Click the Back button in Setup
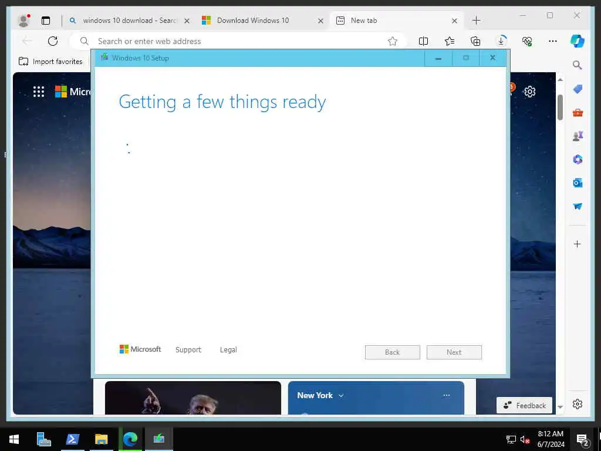The image size is (601, 451). tap(393, 352)
